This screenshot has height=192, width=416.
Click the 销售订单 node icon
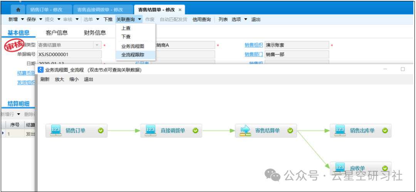coord(55,131)
